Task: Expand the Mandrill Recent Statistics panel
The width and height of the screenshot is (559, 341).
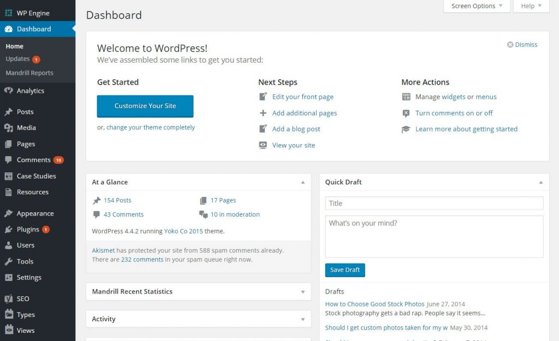Action: click(x=302, y=292)
